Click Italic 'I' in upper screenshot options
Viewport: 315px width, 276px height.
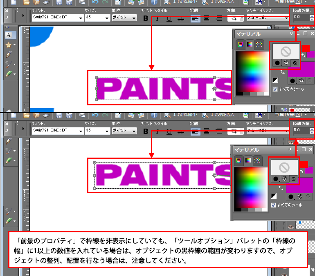coord(157,19)
